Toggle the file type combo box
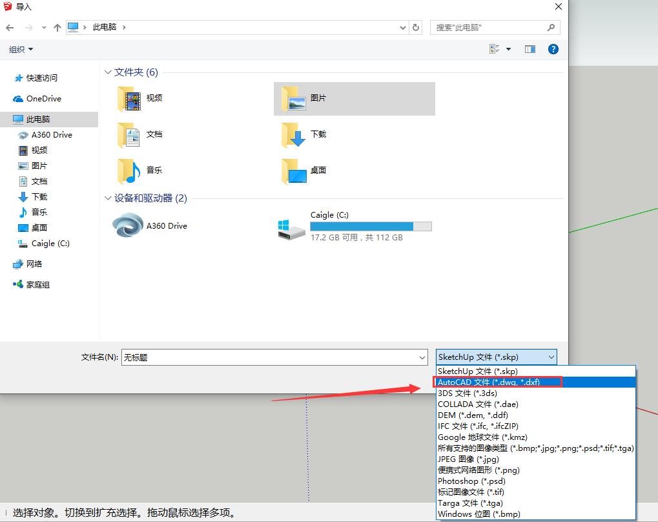Viewport: 658px width, 522px height. coord(497,357)
